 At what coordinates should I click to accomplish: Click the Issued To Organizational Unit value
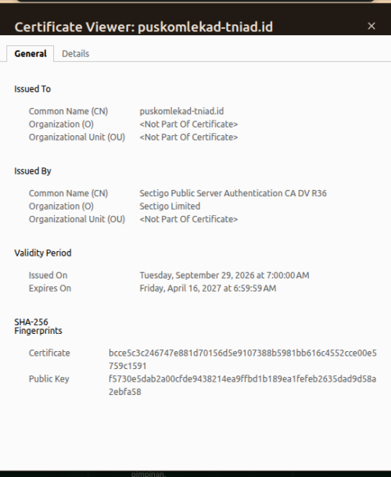[x=188, y=137]
